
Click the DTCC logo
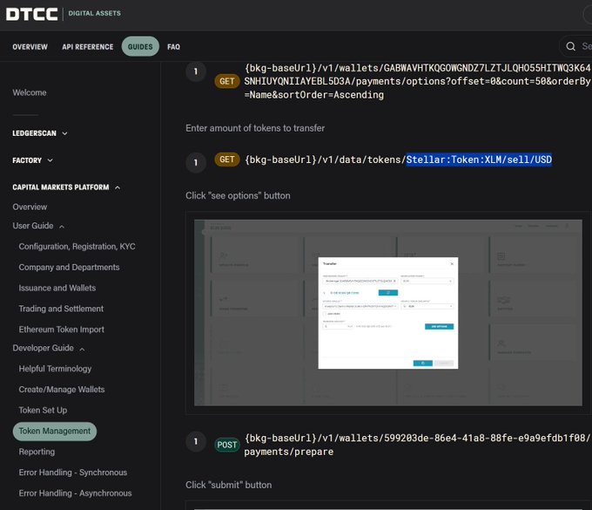pos(31,14)
